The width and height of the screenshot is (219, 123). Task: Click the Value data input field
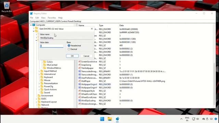pos(52,46)
